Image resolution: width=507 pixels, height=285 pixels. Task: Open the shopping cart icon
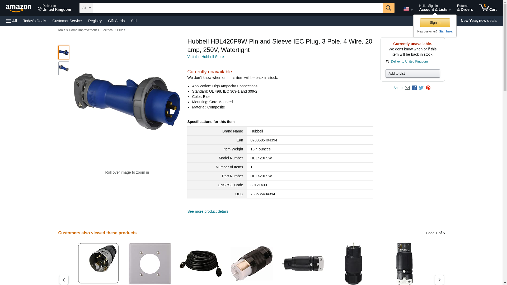pyautogui.click(x=488, y=8)
